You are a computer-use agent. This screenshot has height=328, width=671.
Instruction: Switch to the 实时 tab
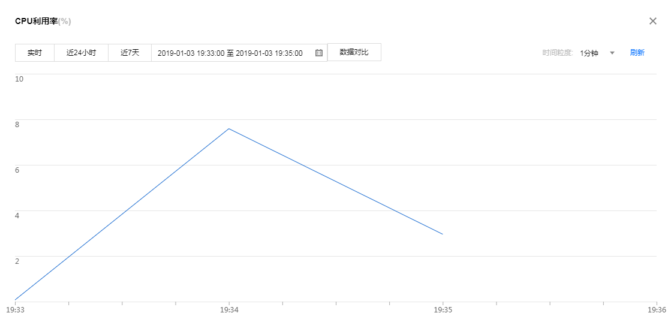35,53
